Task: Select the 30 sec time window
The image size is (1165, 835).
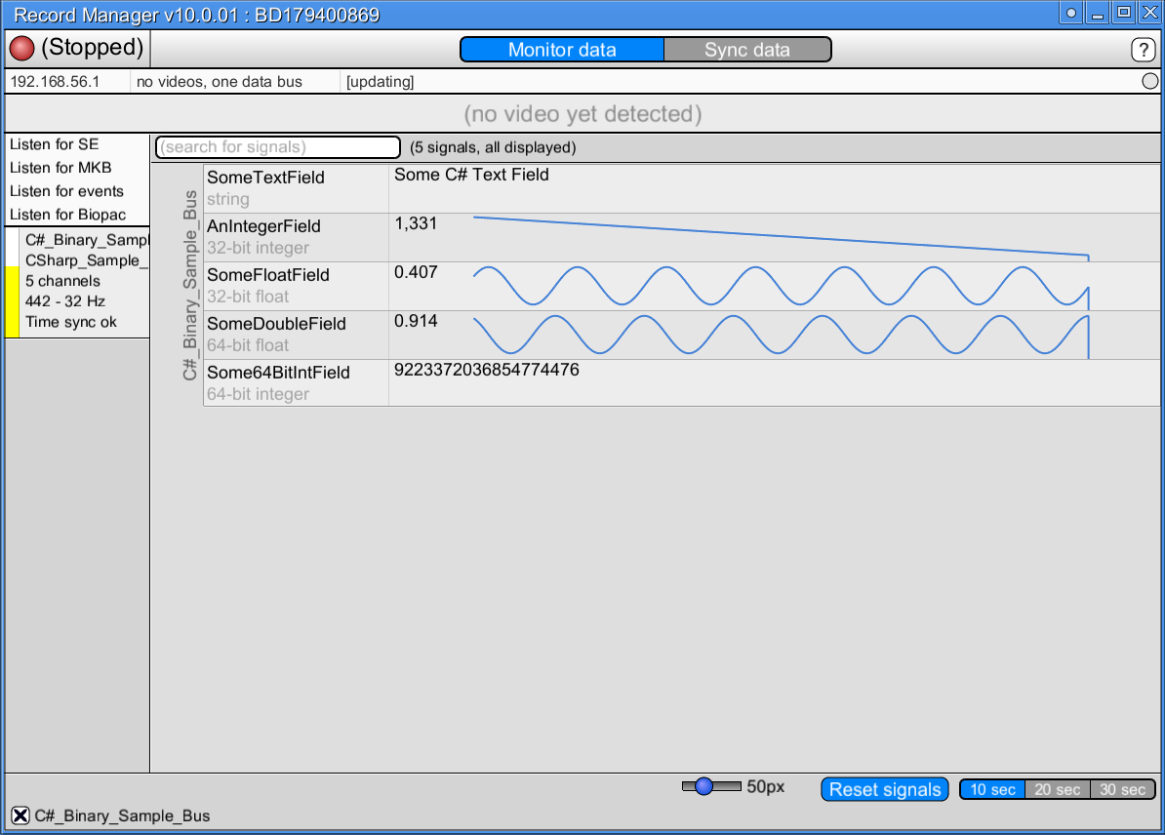Action: [1123, 789]
